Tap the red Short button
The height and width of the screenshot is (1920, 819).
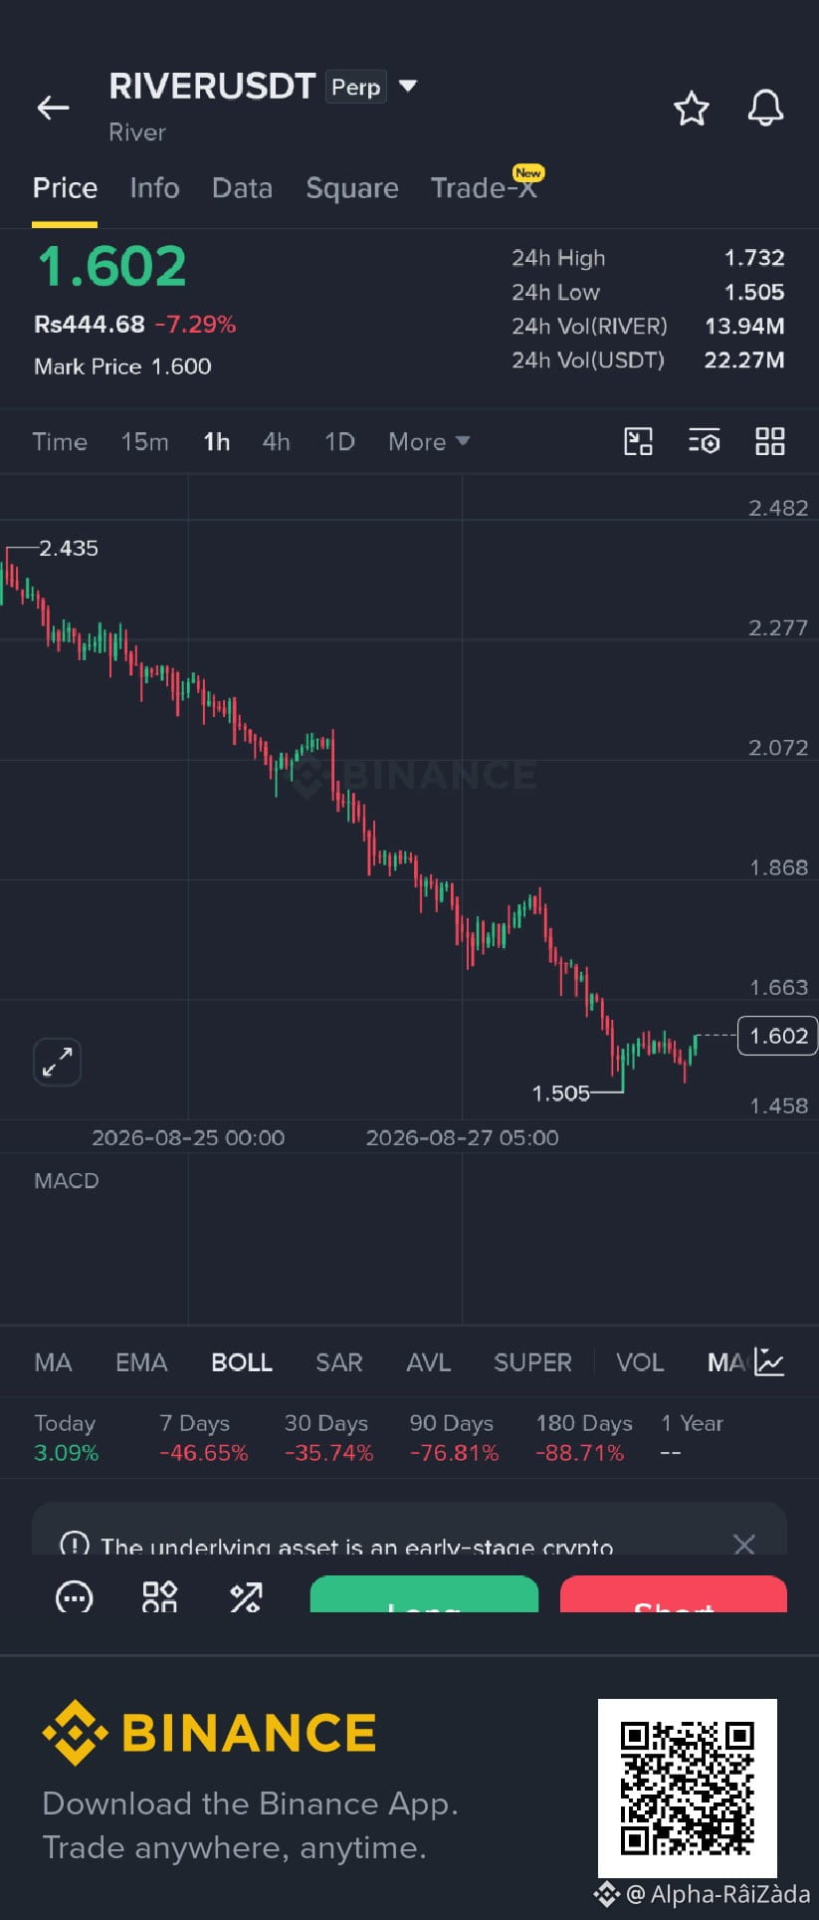(x=674, y=1594)
